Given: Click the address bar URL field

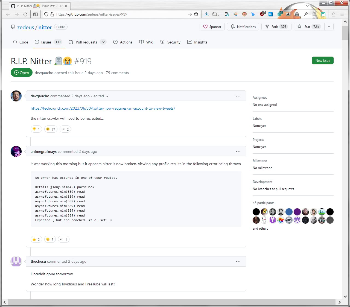Looking at the screenshot, I should (120, 14).
